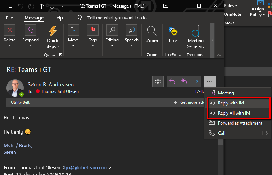This screenshot has width=272, height=175.
Task: Expand the Delete group dropdown arrow
Action: [10, 46]
